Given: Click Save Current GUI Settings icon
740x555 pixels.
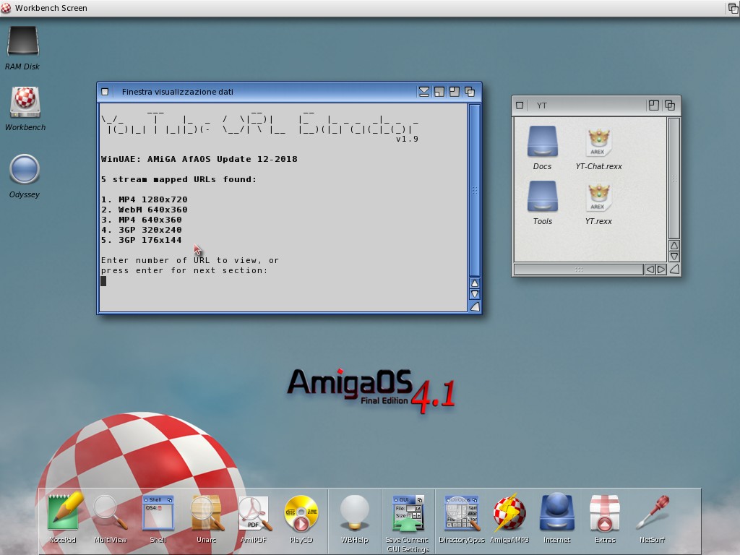Looking at the screenshot, I should coord(408,514).
